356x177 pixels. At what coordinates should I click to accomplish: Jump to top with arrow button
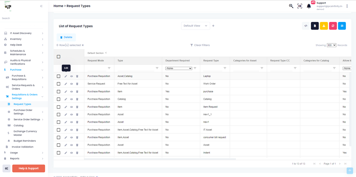[x=350, y=171]
